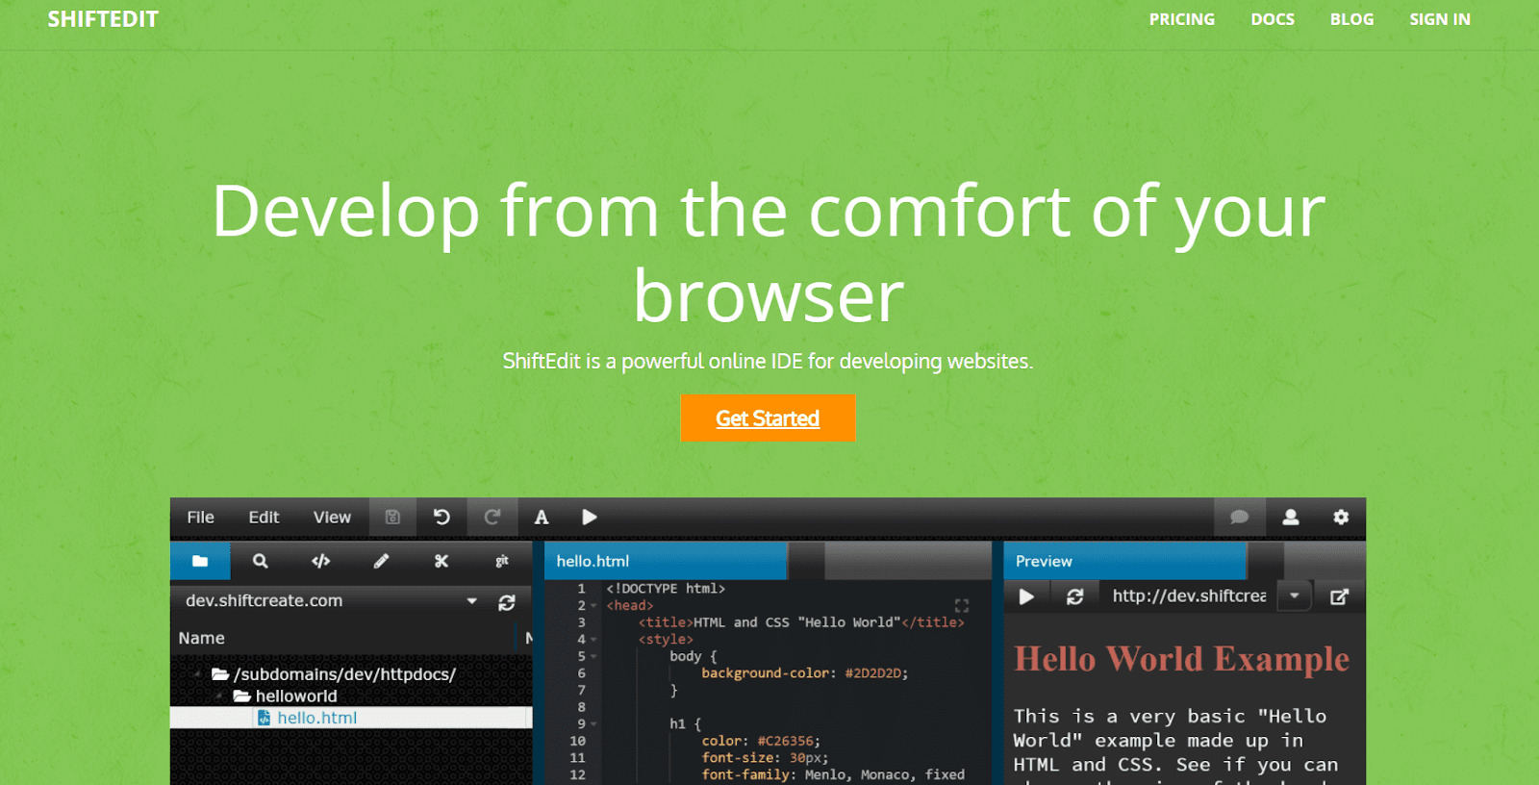1539x785 pixels.
Task: Open the File menu
Action: point(200,518)
